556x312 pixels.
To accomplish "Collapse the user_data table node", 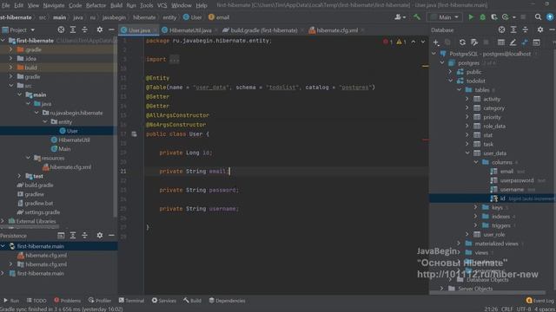I will 467,153.
